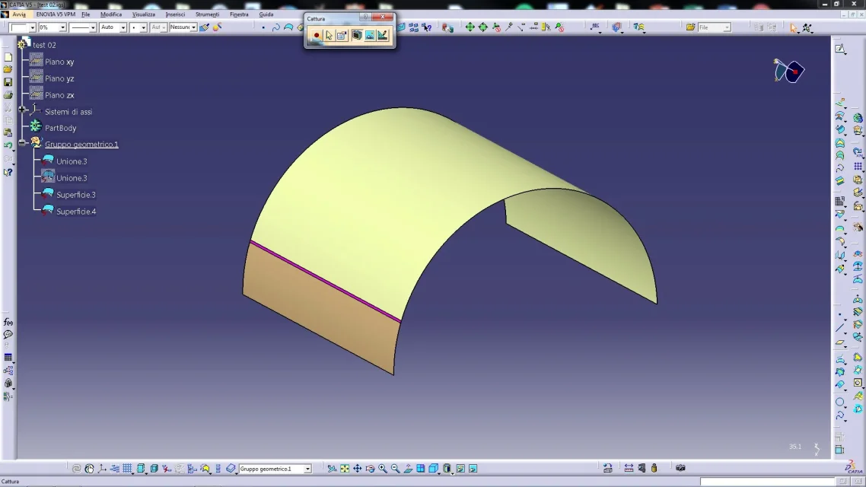Click the sketch icon at top of right toolbar
The height and width of the screenshot is (487, 866).
(840, 49)
